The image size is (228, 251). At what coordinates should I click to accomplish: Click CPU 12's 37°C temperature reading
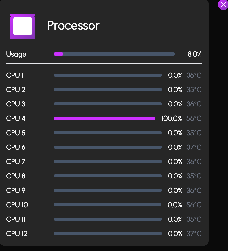coord(194,234)
